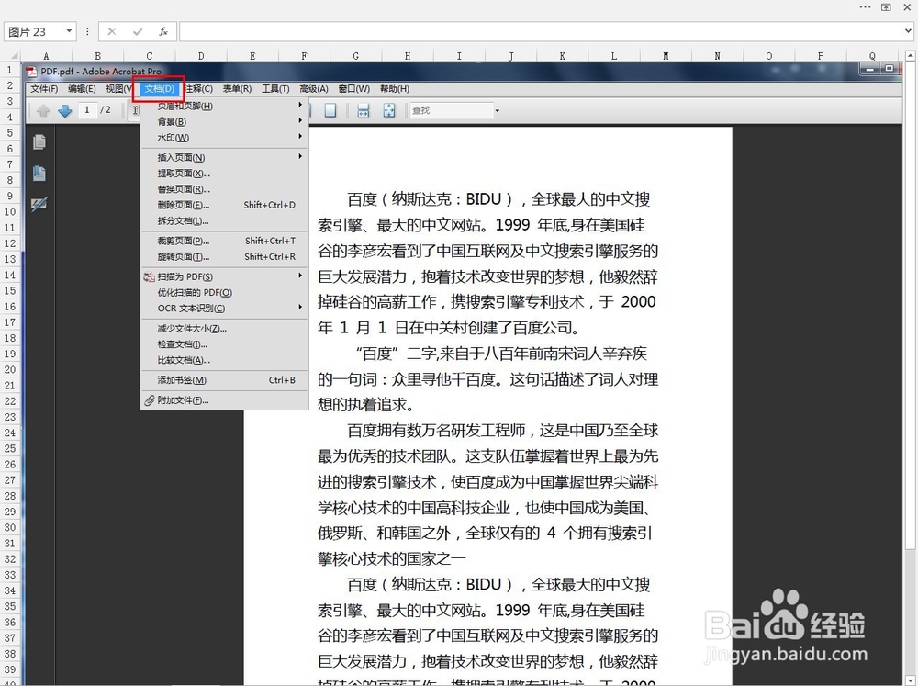Open the 文件(F) menu in Acrobat

coord(44,89)
